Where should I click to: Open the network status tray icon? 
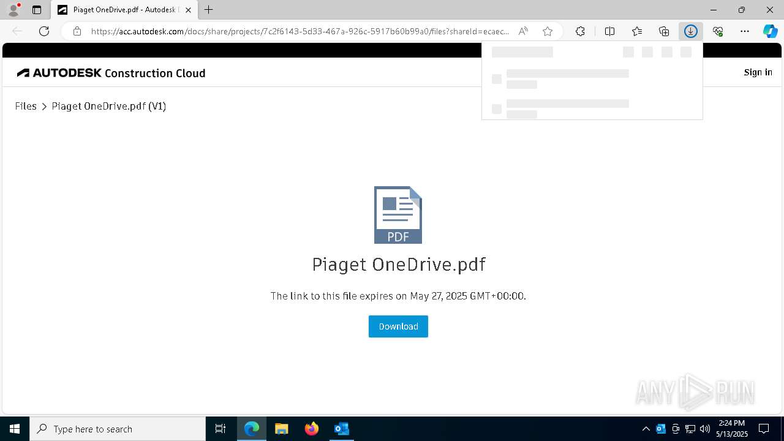pyautogui.click(x=690, y=429)
